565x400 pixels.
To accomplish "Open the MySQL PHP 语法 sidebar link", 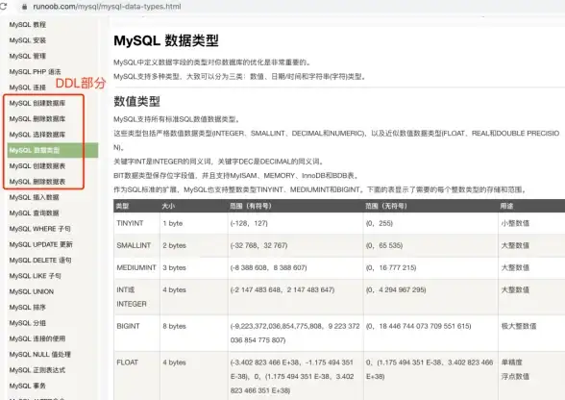I will coord(35,72).
